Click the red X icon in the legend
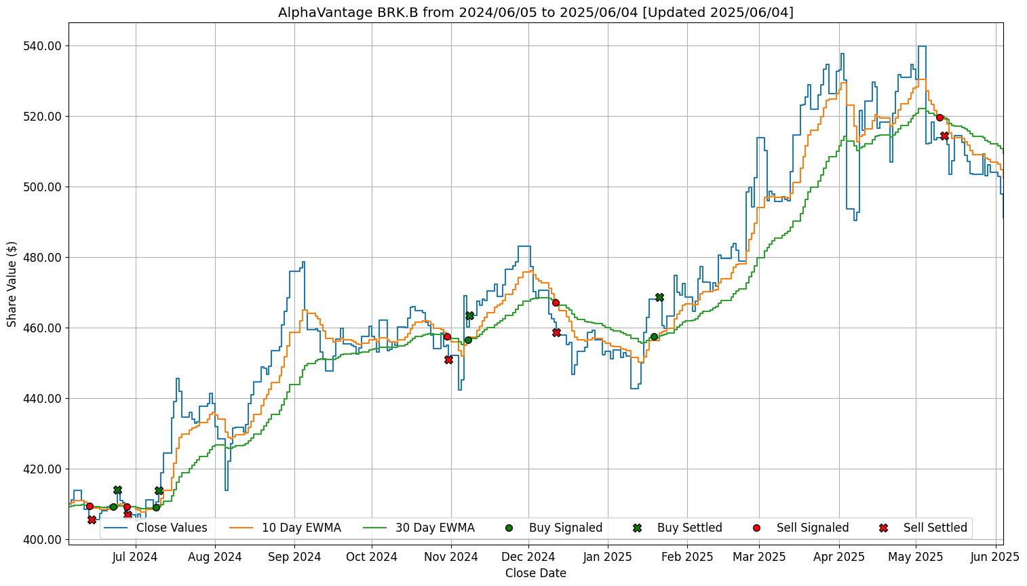Screen dimensions: 1027x586 pyautogui.click(x=883, y=528)
